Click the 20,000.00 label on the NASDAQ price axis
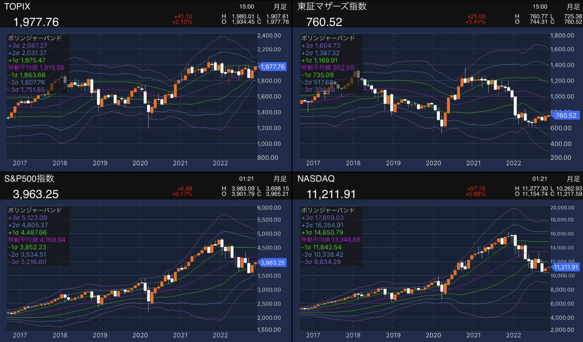Image resolution: width=583 pixels, height=342 pixels. pos(562,208)
